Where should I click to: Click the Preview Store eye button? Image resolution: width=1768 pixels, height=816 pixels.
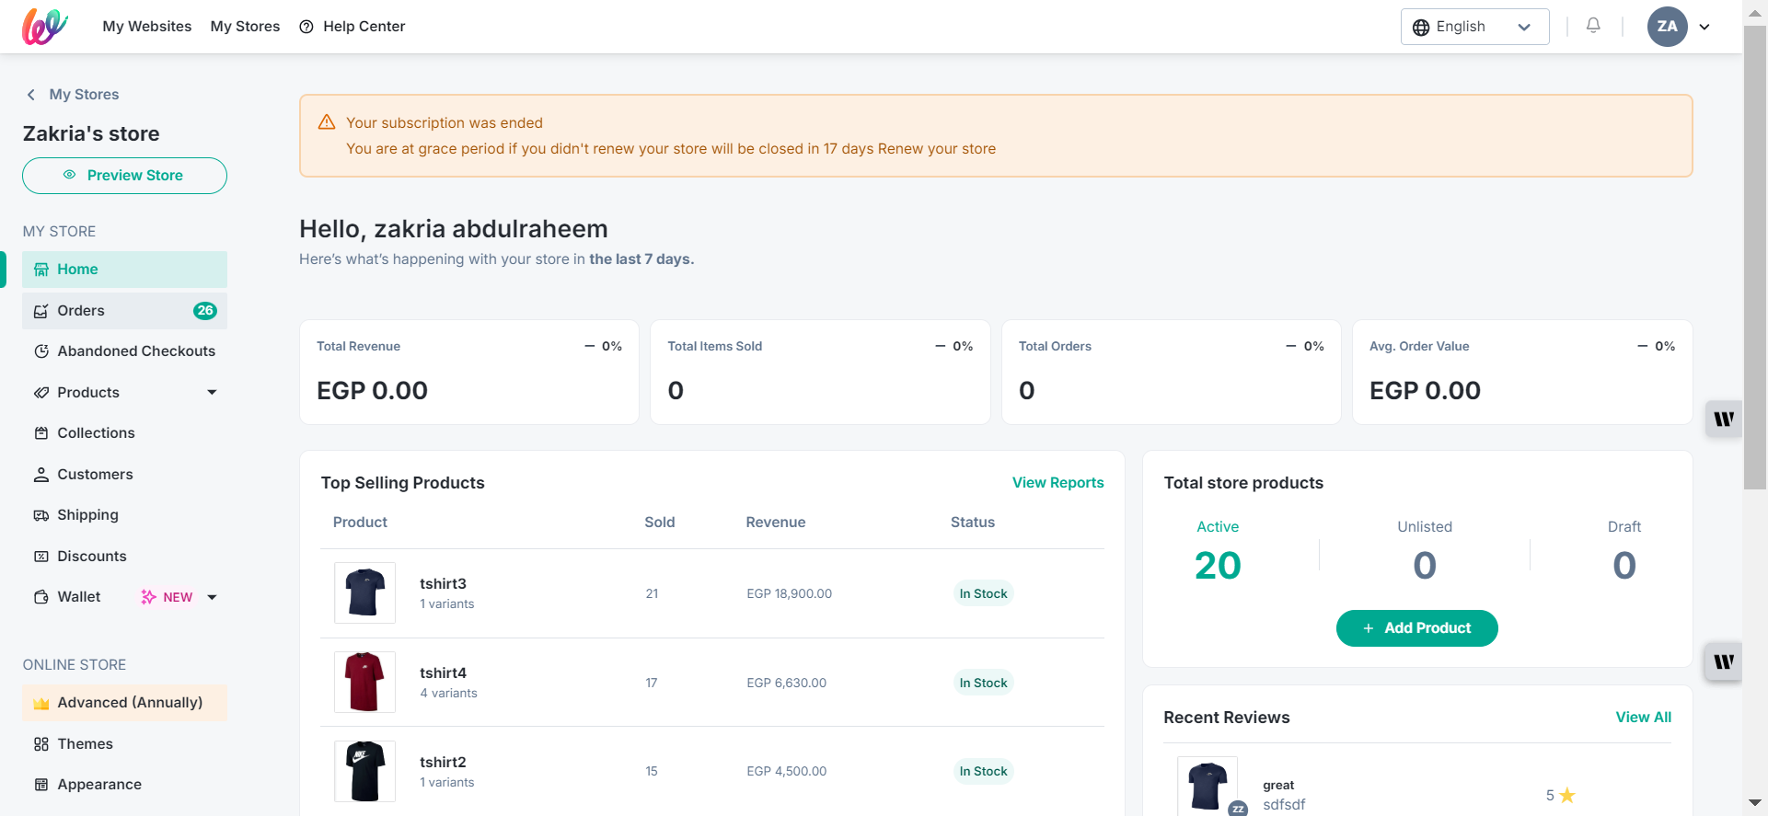tap(124, 176)
